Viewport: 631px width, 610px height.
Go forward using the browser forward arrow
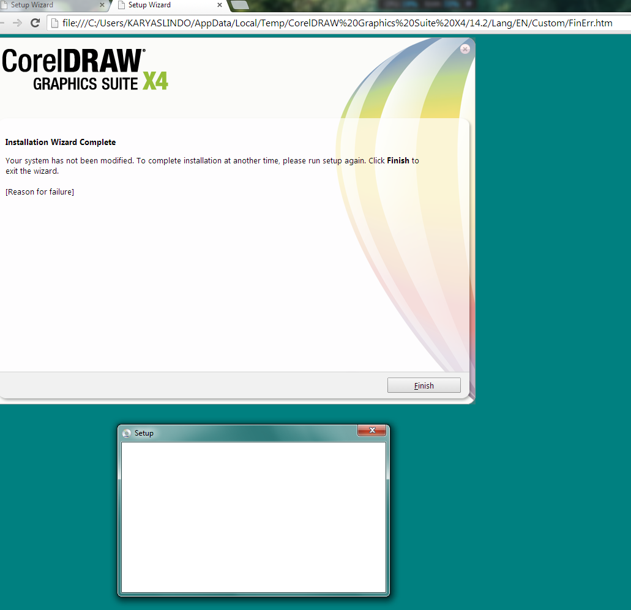17,23
